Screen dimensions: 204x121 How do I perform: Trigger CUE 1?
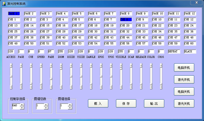(x=14, y=20)
